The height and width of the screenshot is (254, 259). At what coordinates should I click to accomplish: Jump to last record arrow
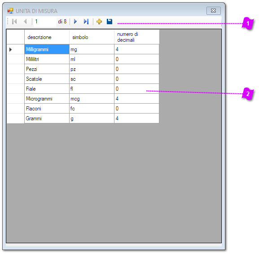(x=86, y=22)
